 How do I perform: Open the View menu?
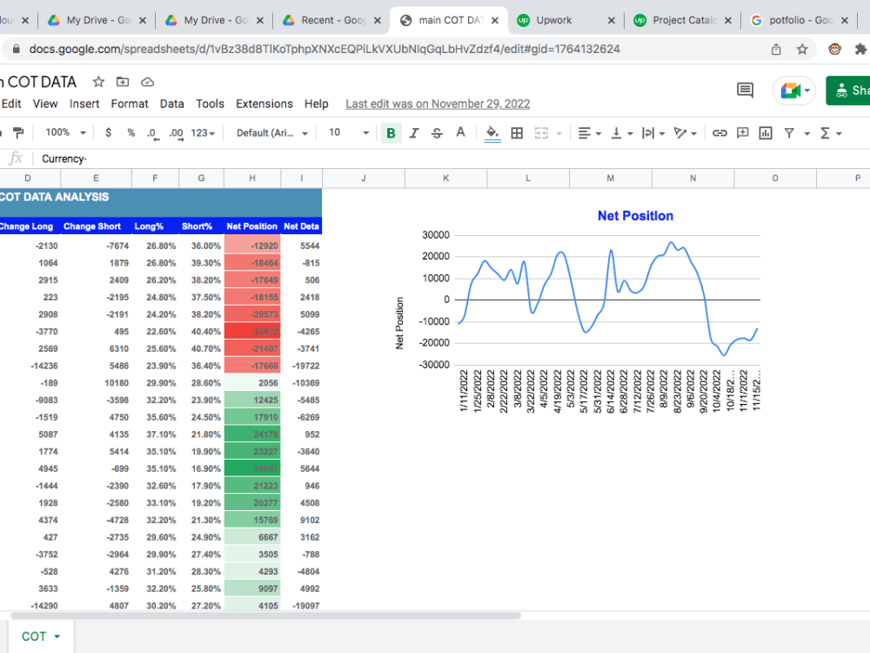45,104
